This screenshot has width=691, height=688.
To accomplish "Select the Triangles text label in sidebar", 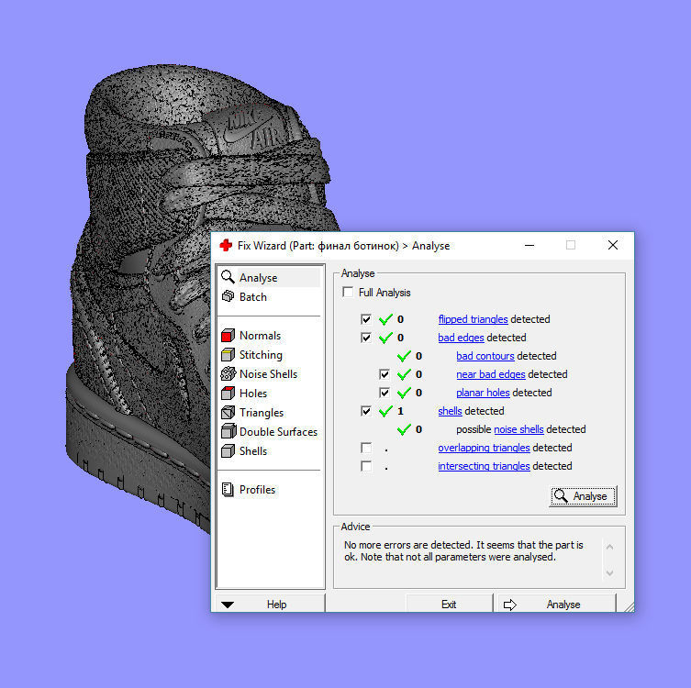I will [x=262, y=413].
